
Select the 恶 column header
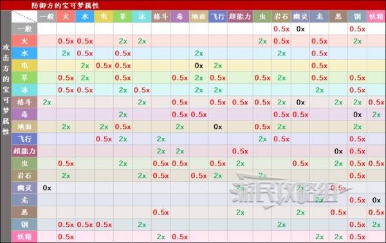[x=338, y=17]
